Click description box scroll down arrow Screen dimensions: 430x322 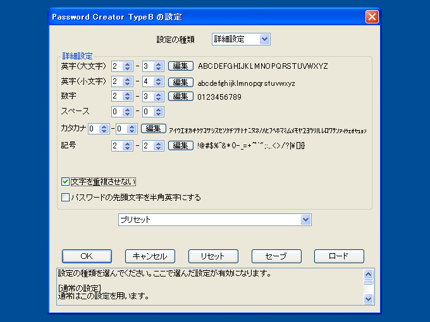click(x=368, y=299)
